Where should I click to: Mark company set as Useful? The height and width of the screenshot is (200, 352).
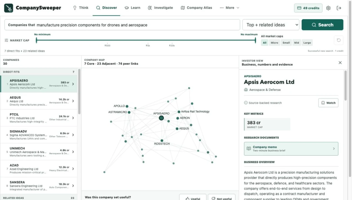click(x=193, y=198)
